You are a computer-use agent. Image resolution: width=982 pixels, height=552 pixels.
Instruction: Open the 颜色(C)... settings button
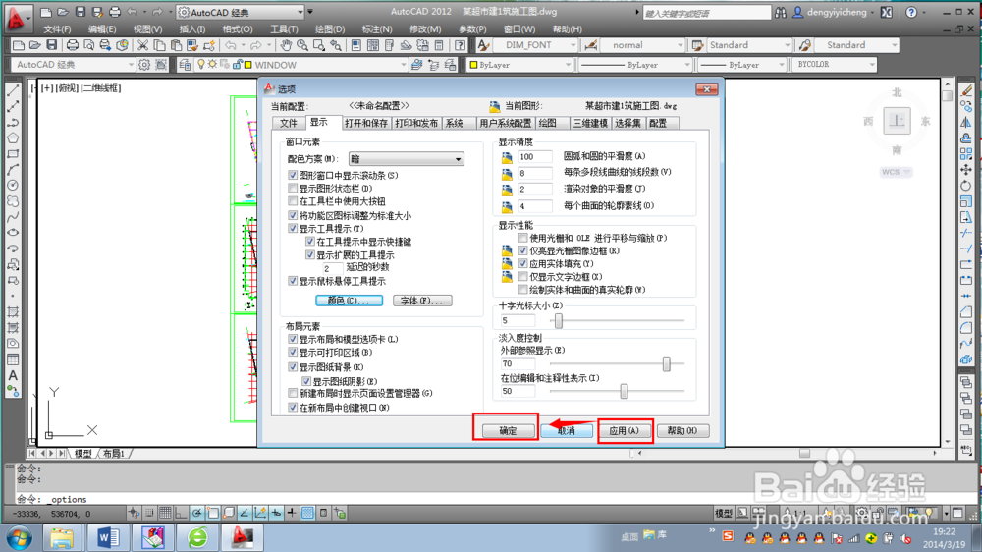[x=349, y=301]
